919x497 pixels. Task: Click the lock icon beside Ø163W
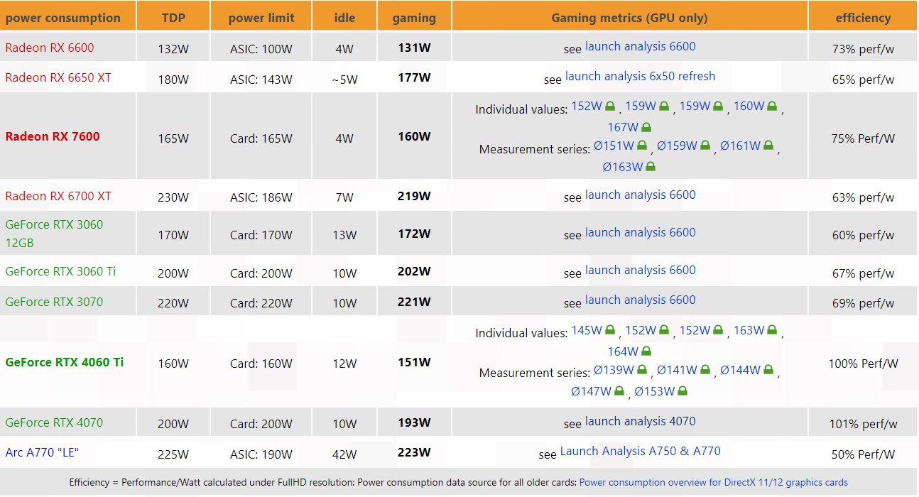651,168
